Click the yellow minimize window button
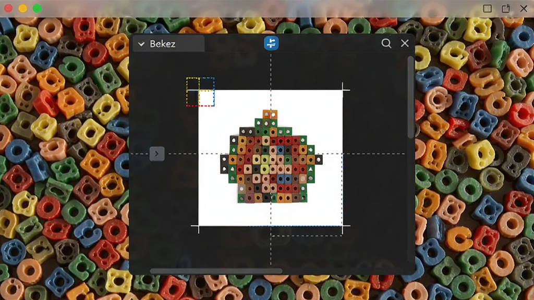Viewport: 534px width, 300px height. click(23, 8)
